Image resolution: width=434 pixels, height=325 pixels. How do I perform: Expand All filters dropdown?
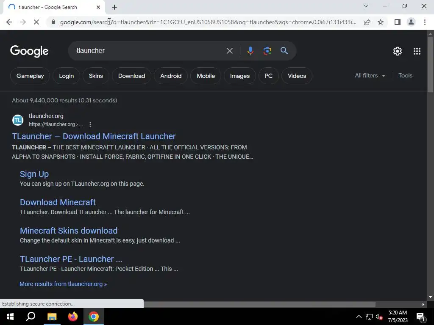pyautogui.click(x=370, y=75)
